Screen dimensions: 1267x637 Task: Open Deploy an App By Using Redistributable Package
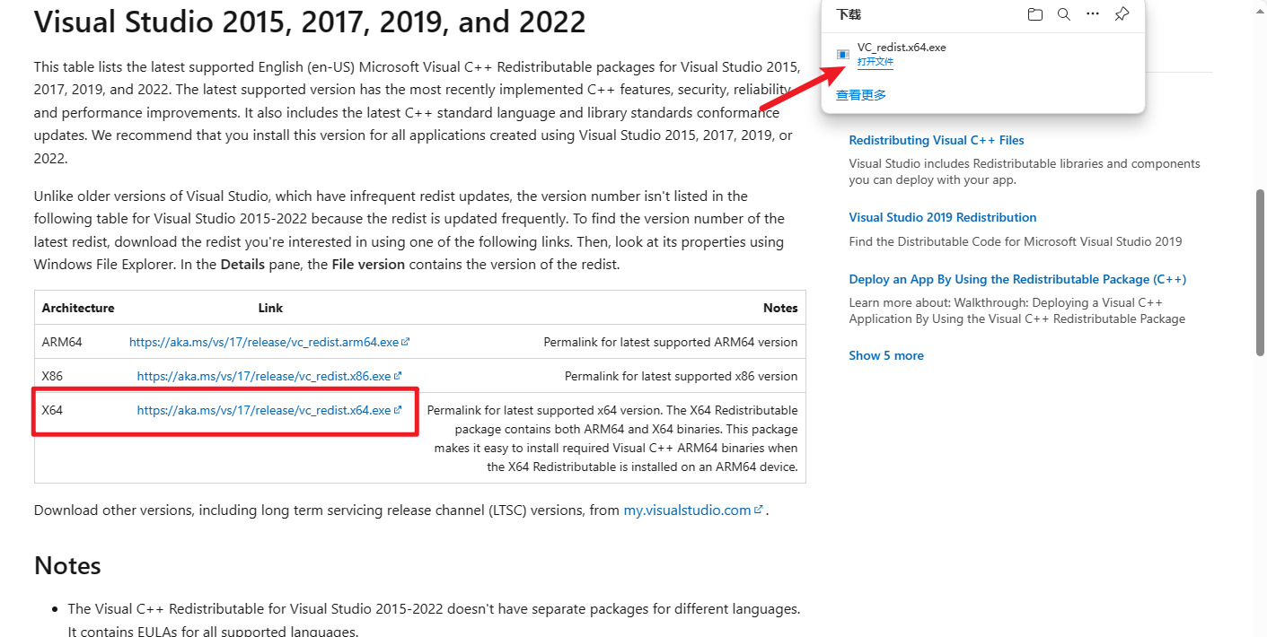[x=1017, y=279]
